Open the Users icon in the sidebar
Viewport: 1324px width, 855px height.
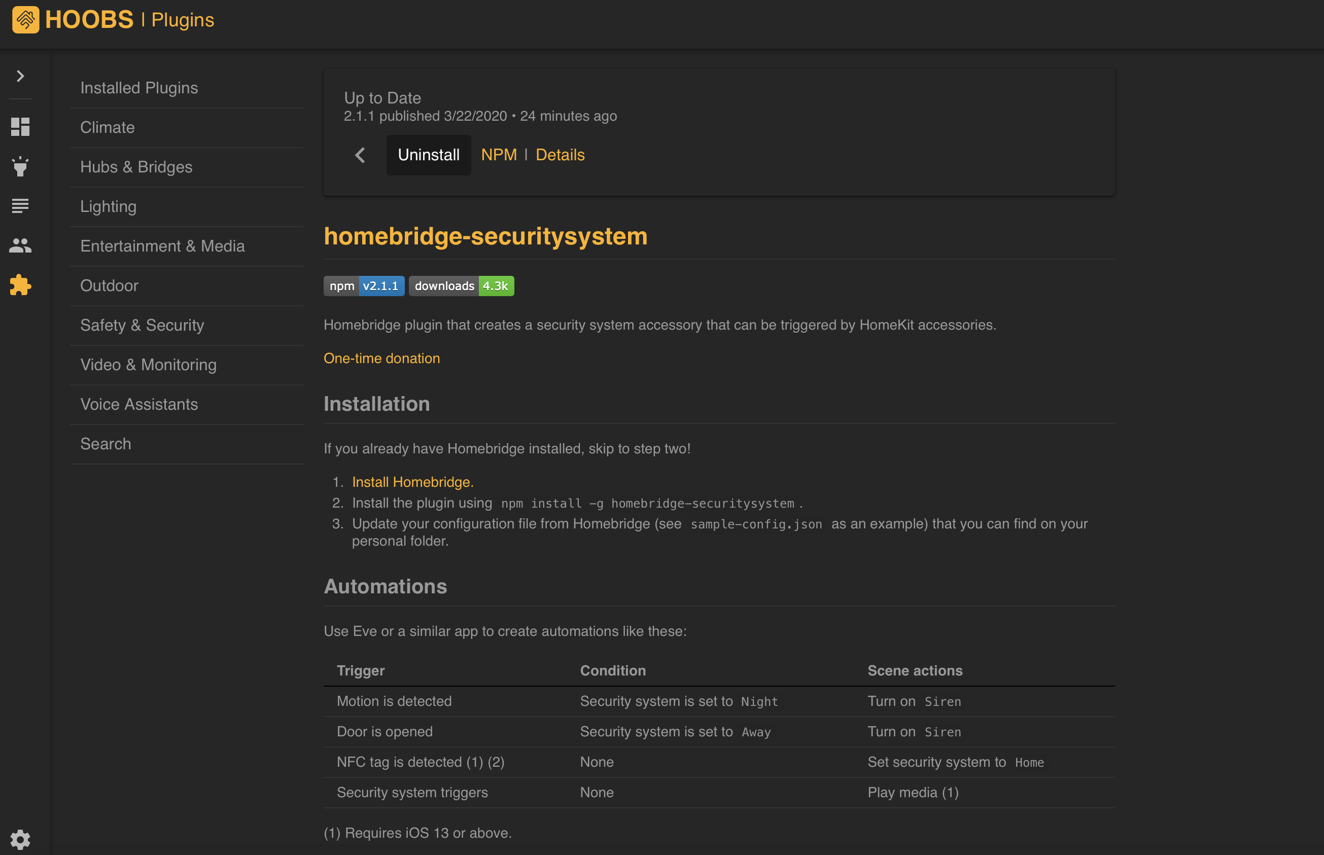[21, 245]
